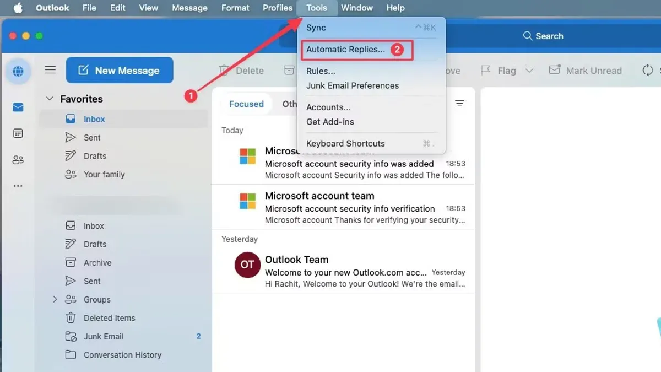This screenshot has width=661, height=372.
Task: Open Keyboard Shortcuts menu item
Action: point(371,143)
